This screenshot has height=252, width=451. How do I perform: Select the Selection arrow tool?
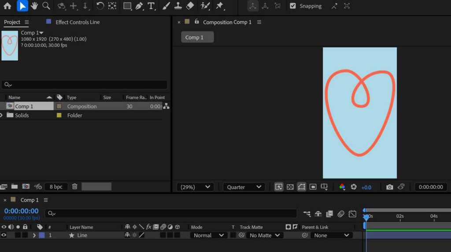[22, 6]
